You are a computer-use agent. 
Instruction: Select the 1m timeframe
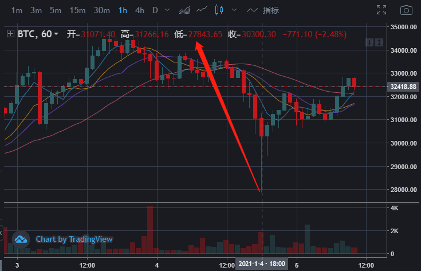17,10
